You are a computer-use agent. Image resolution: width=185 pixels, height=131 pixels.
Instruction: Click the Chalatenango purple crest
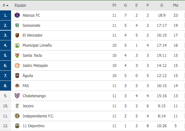(17, 96)
